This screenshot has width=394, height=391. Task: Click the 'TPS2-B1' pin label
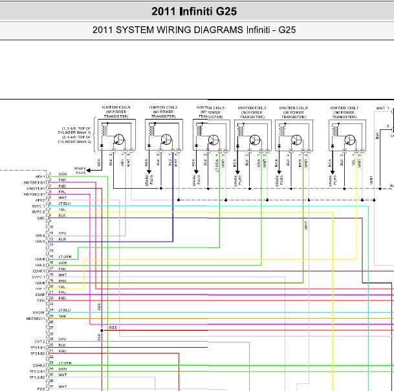coord(38,372)
